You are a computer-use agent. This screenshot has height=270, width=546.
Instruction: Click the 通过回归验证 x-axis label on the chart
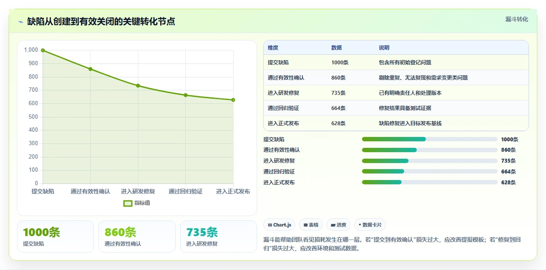[x=186, y=191]
